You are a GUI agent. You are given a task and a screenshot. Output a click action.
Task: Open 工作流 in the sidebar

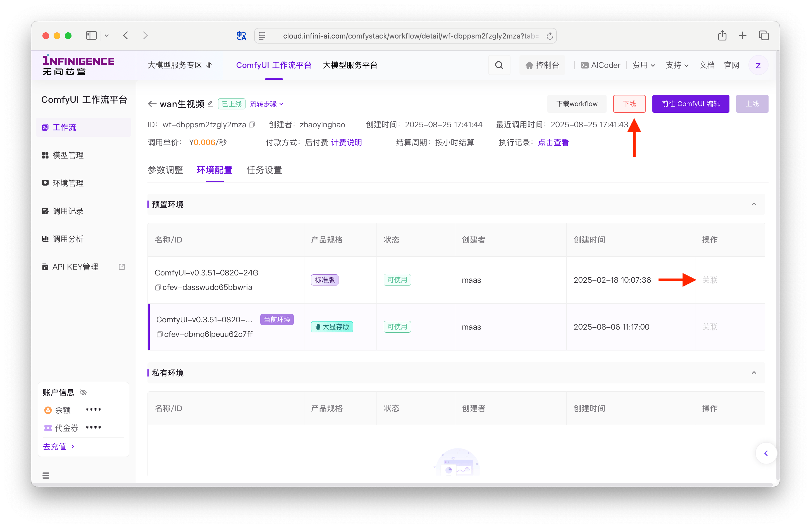(x=84, y=127)
